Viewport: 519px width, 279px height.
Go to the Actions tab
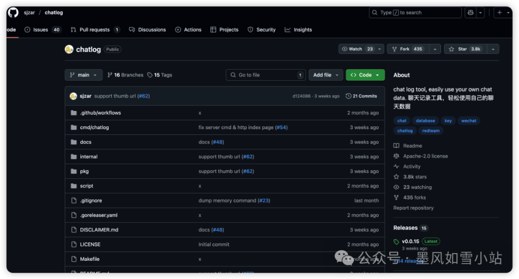pyautogui.click(x=188, y=30)
